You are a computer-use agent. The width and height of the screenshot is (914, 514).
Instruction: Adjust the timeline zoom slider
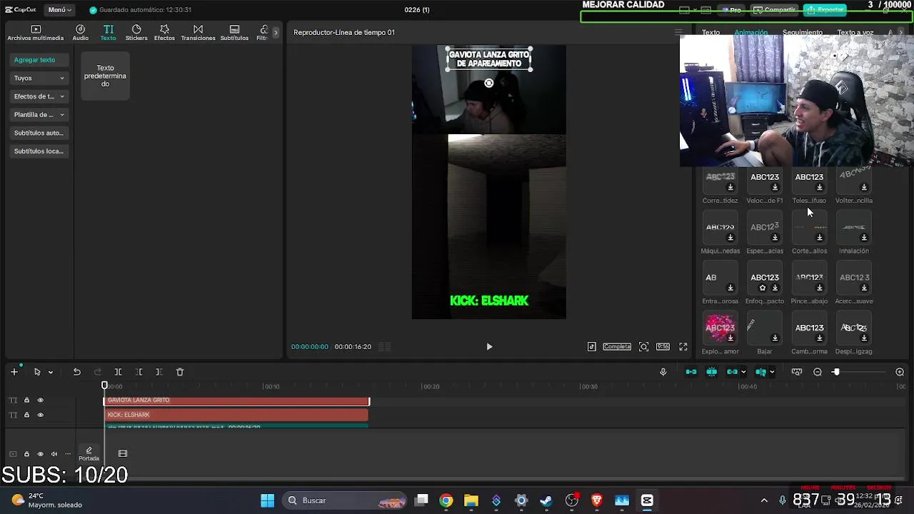(835, 372)
